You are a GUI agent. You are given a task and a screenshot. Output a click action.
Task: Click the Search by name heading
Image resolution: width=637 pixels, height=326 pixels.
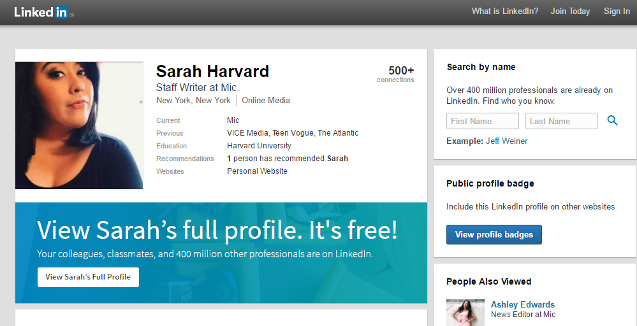click(x=481, y=67)
